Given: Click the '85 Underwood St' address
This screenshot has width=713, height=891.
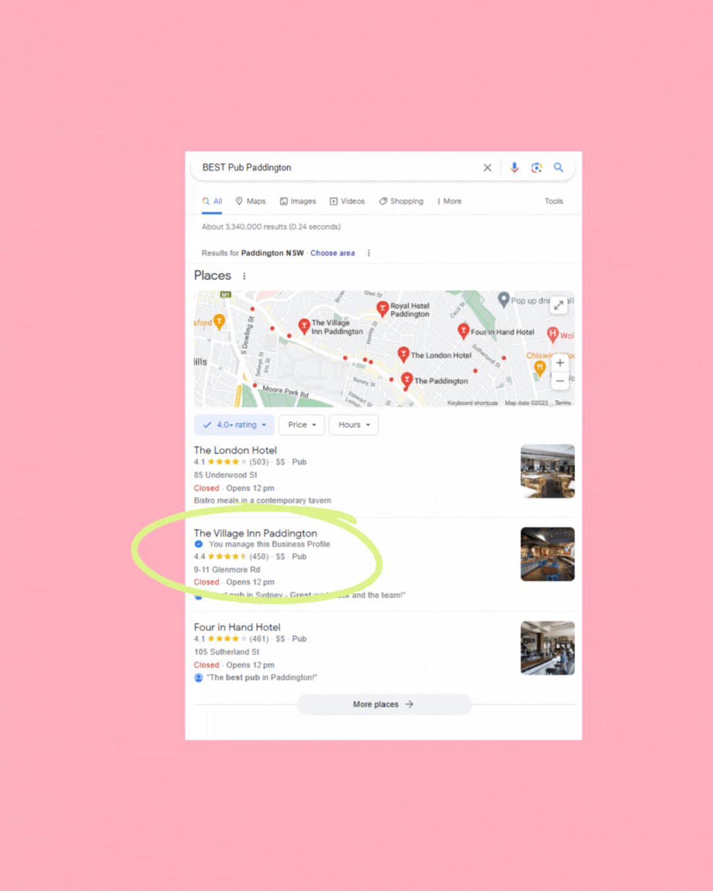Looking at the screenshot, I should [x=225, y=475].
